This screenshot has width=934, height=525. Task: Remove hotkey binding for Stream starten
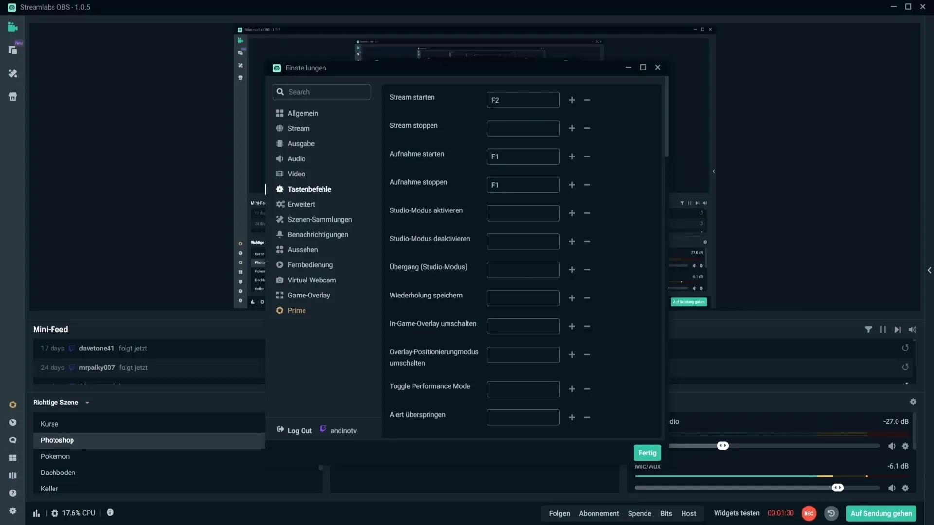587,100
